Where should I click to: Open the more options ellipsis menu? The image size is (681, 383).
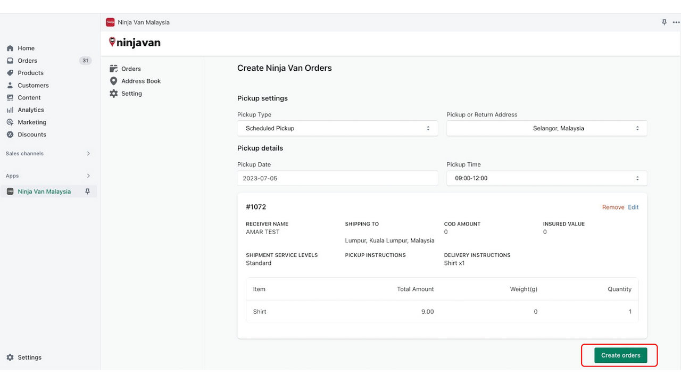[x=676, y=22]
